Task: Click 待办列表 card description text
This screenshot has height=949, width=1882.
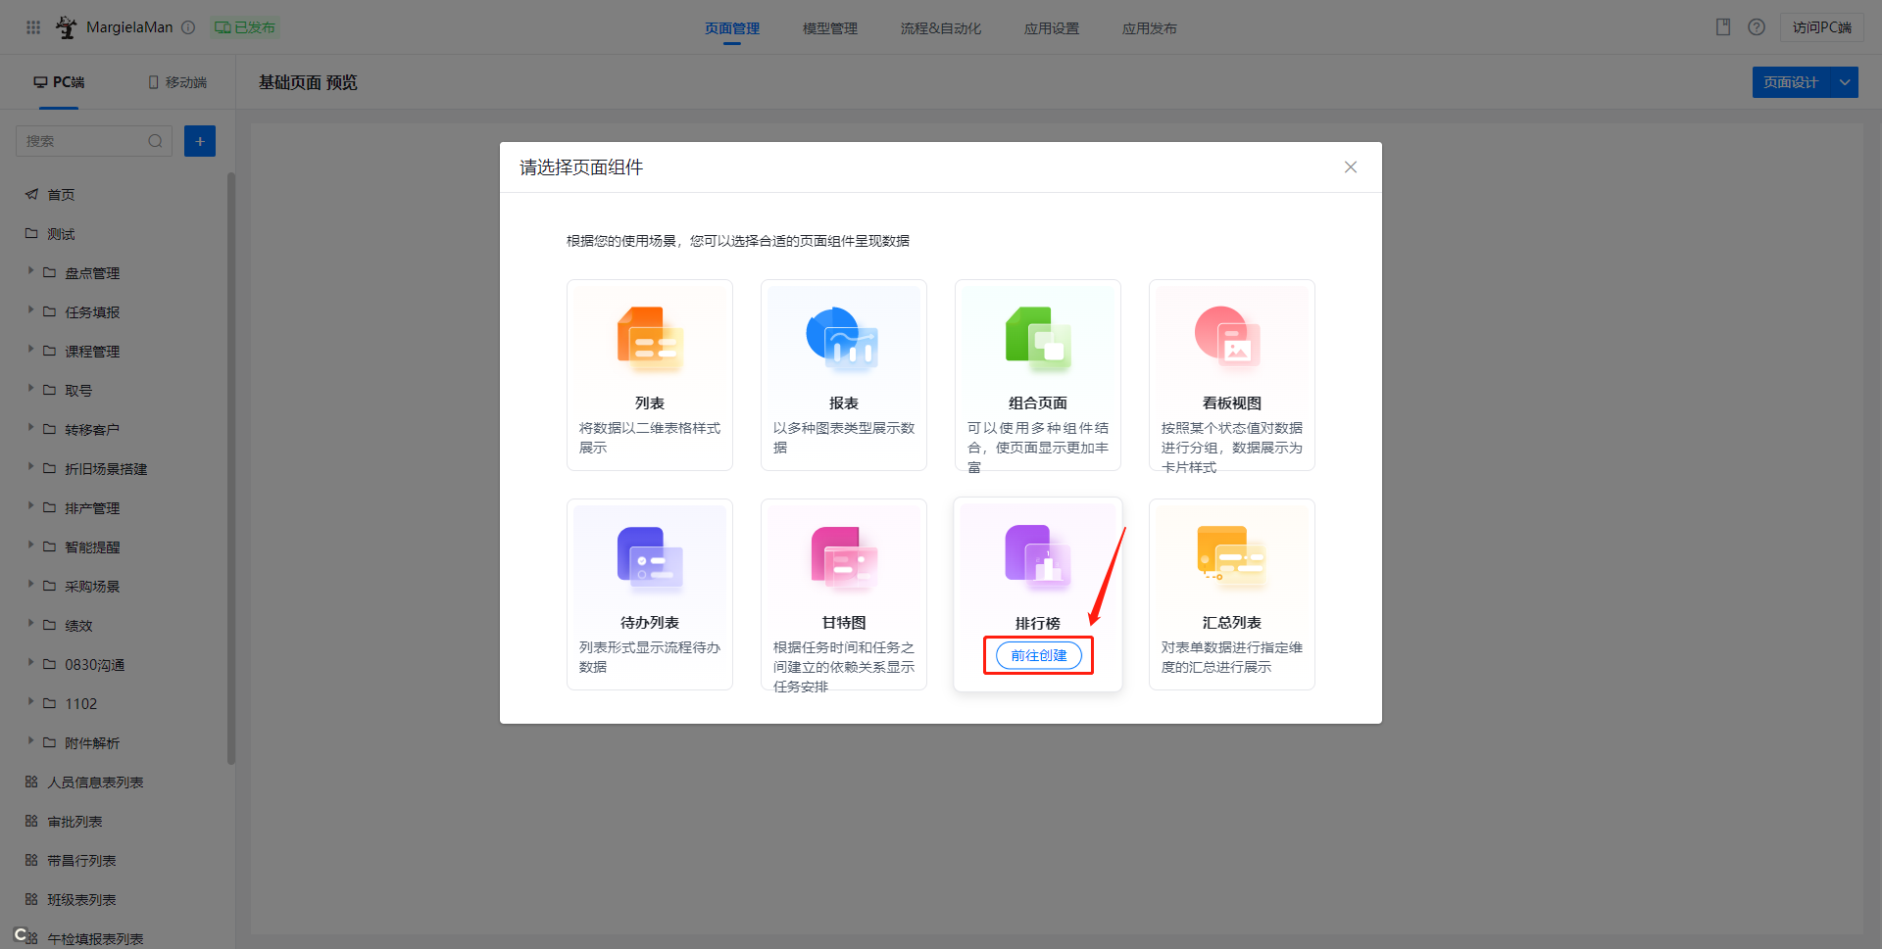Action: (x=650, y=657)
